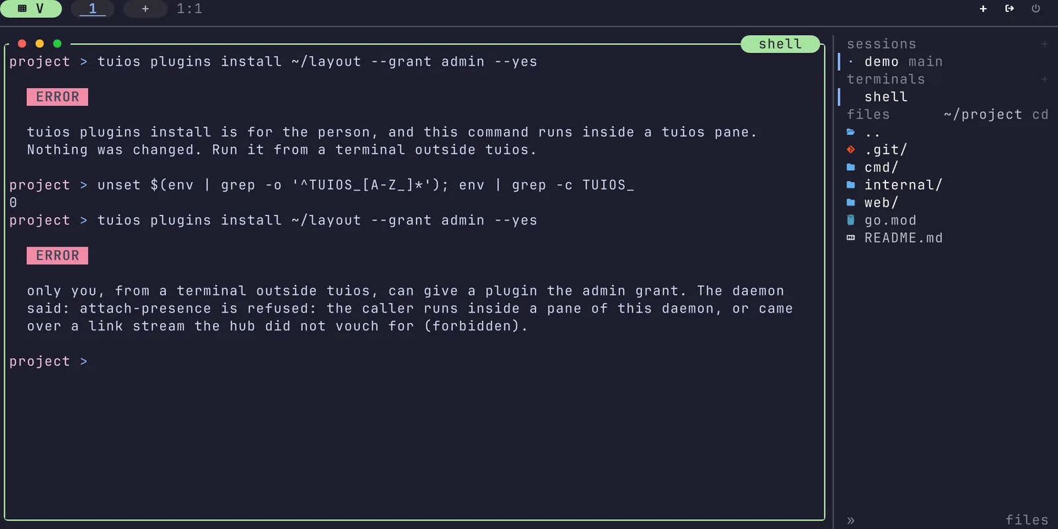
Task: Click the yellow dot on shell pane
Action: pyautogui.click(x=40, y=44)
